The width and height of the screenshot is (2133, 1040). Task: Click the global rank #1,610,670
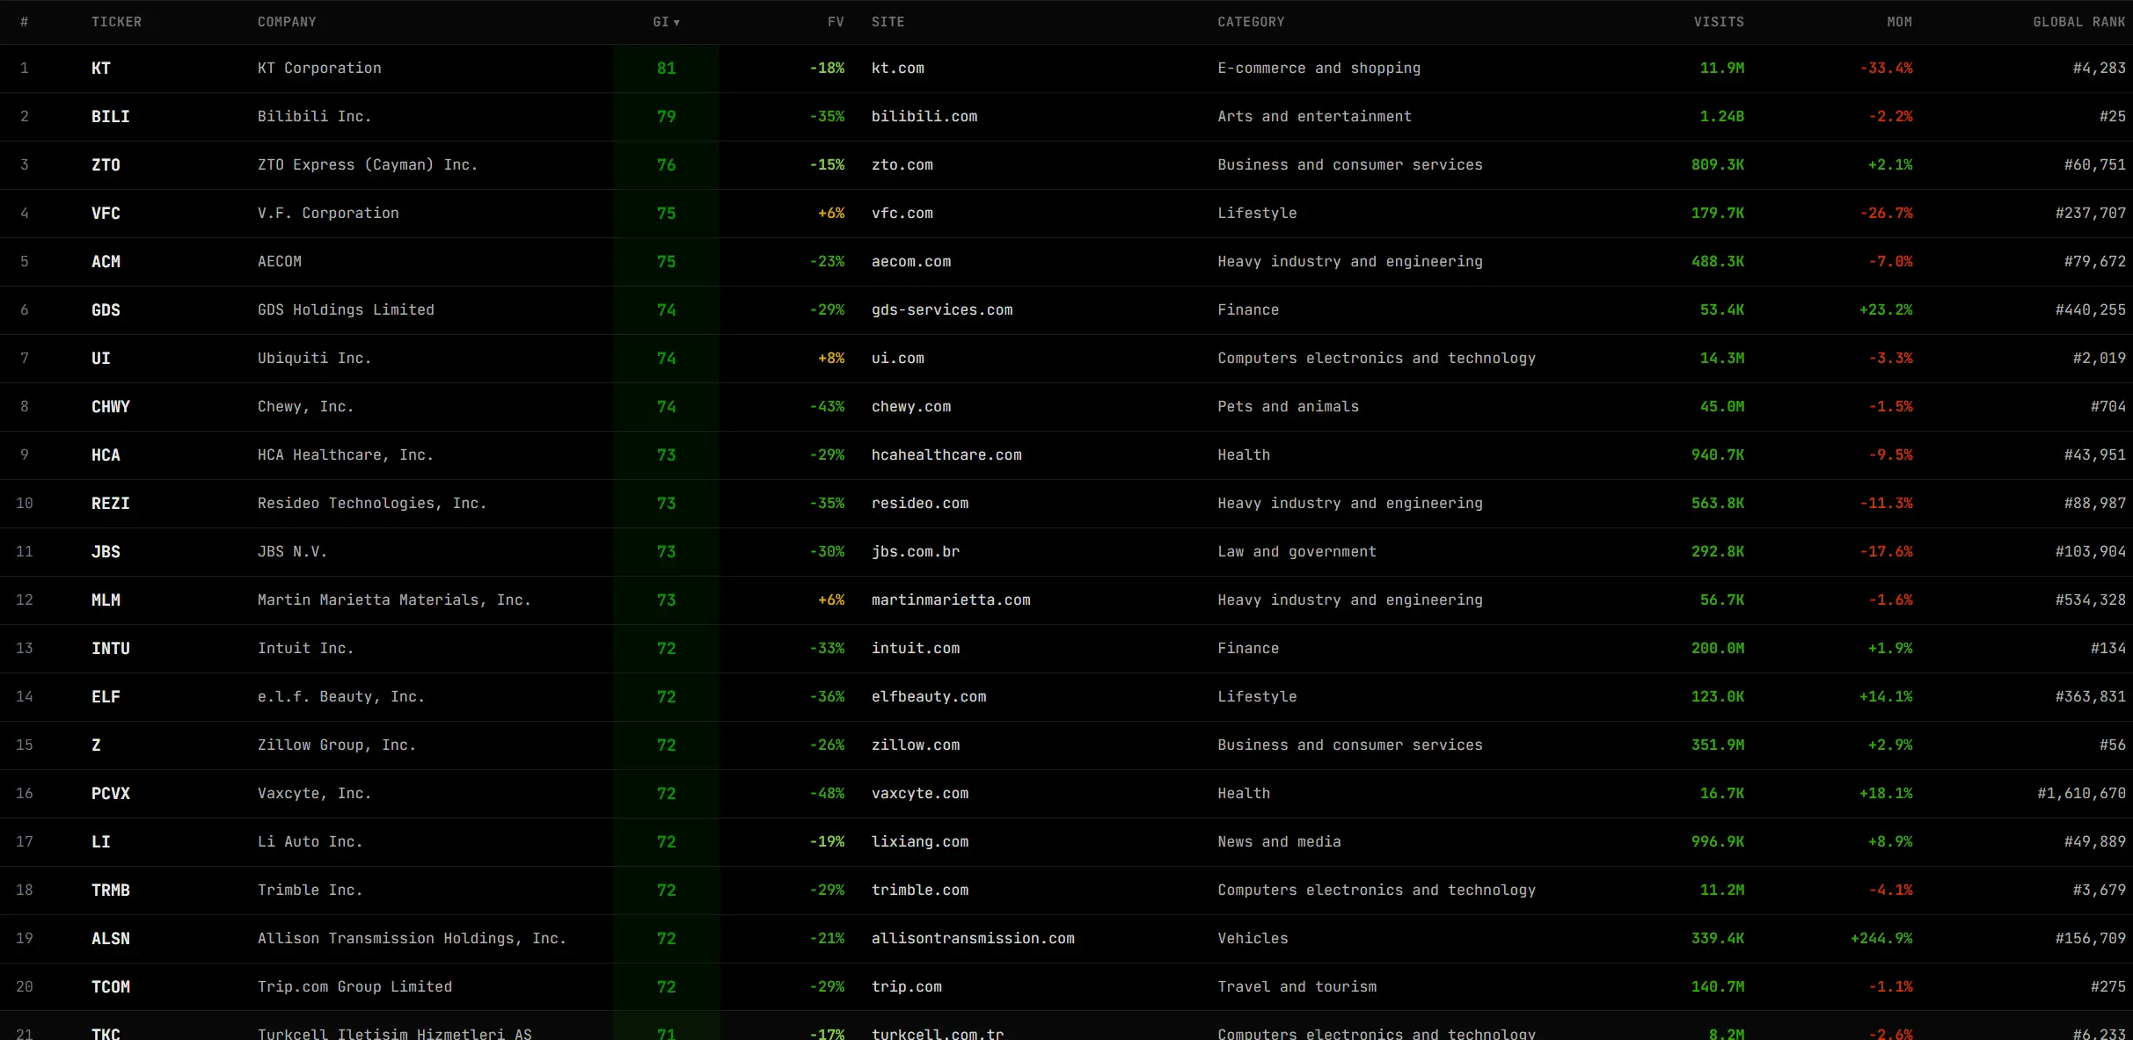[2081, 794]
